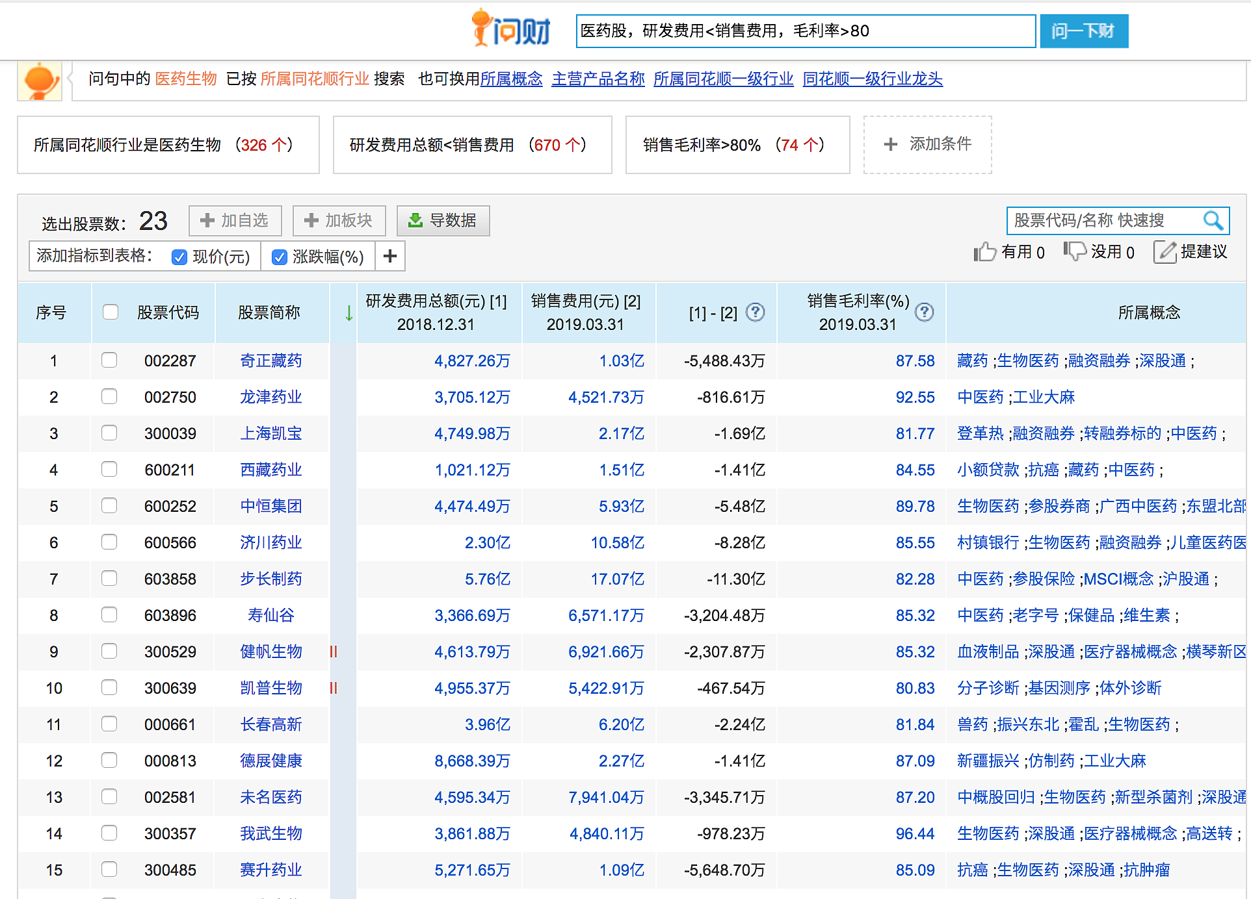Image resolution: width=1251 pixels, height=899 pixels.
Task: Click the 问财 logo
Action: (x=511, y=30)
